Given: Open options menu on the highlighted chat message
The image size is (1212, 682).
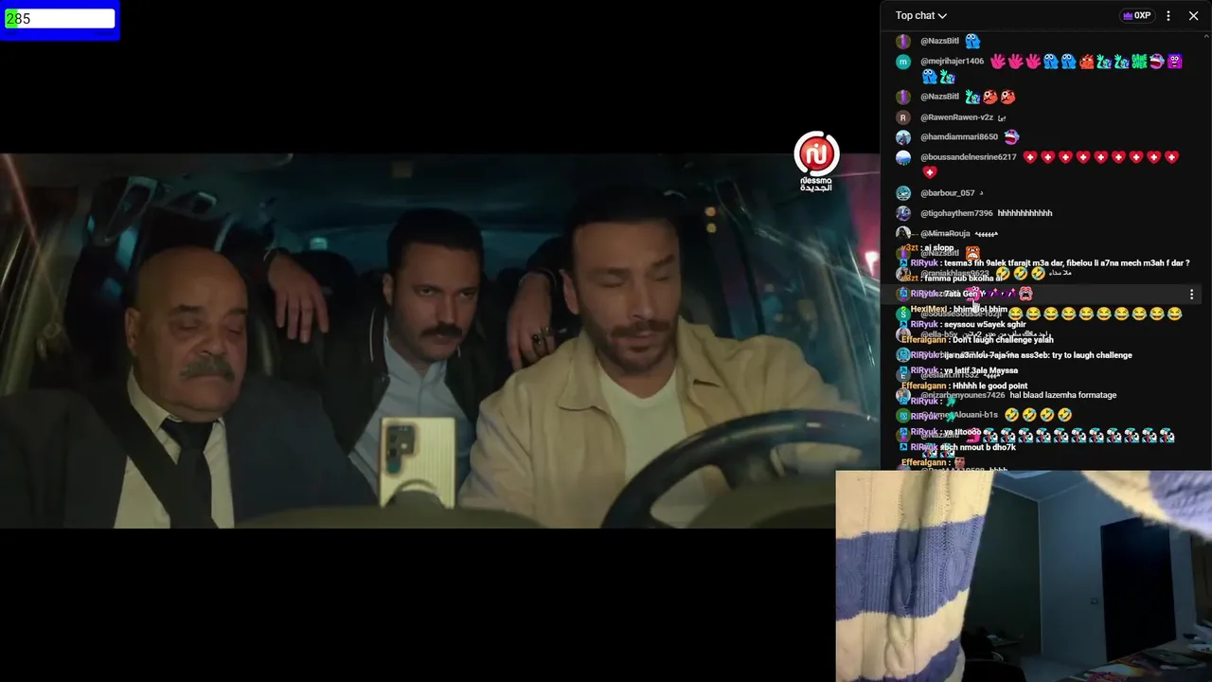Looking at the screenshot, I should (x=1192, y=295).
